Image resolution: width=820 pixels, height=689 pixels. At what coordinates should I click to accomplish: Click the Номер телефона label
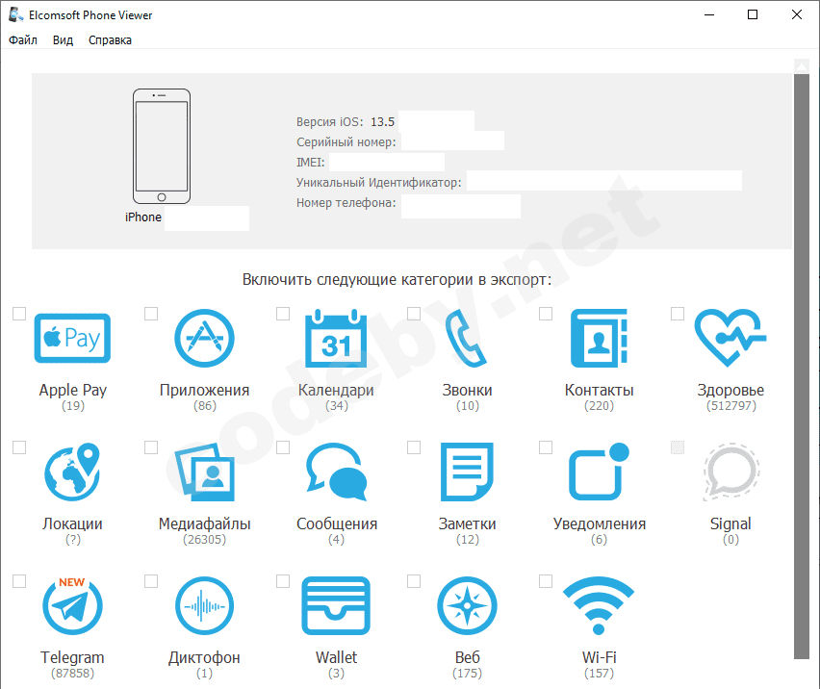346,203
